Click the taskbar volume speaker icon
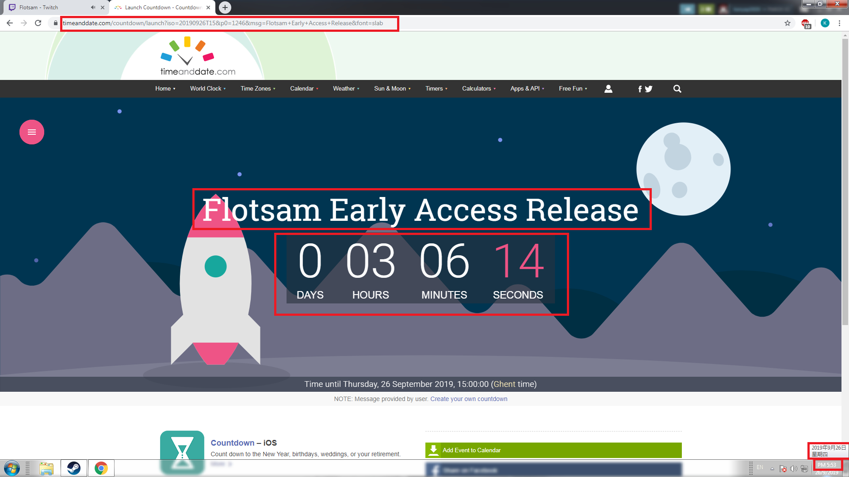The width and height of the screenshot is (849, 477). [794, 468]
